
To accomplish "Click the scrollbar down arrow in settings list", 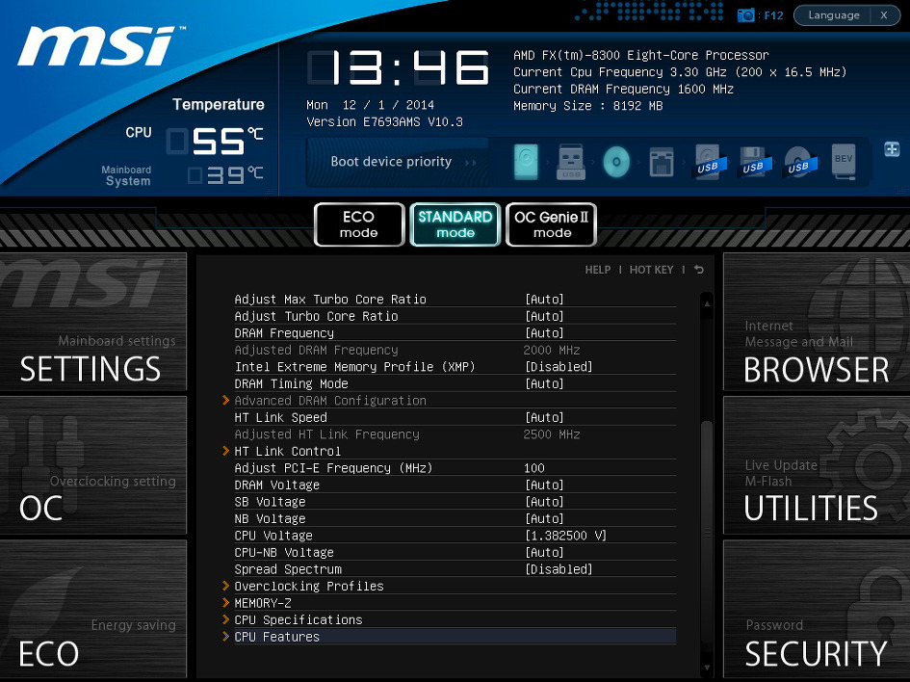I will tap(707, 668).
